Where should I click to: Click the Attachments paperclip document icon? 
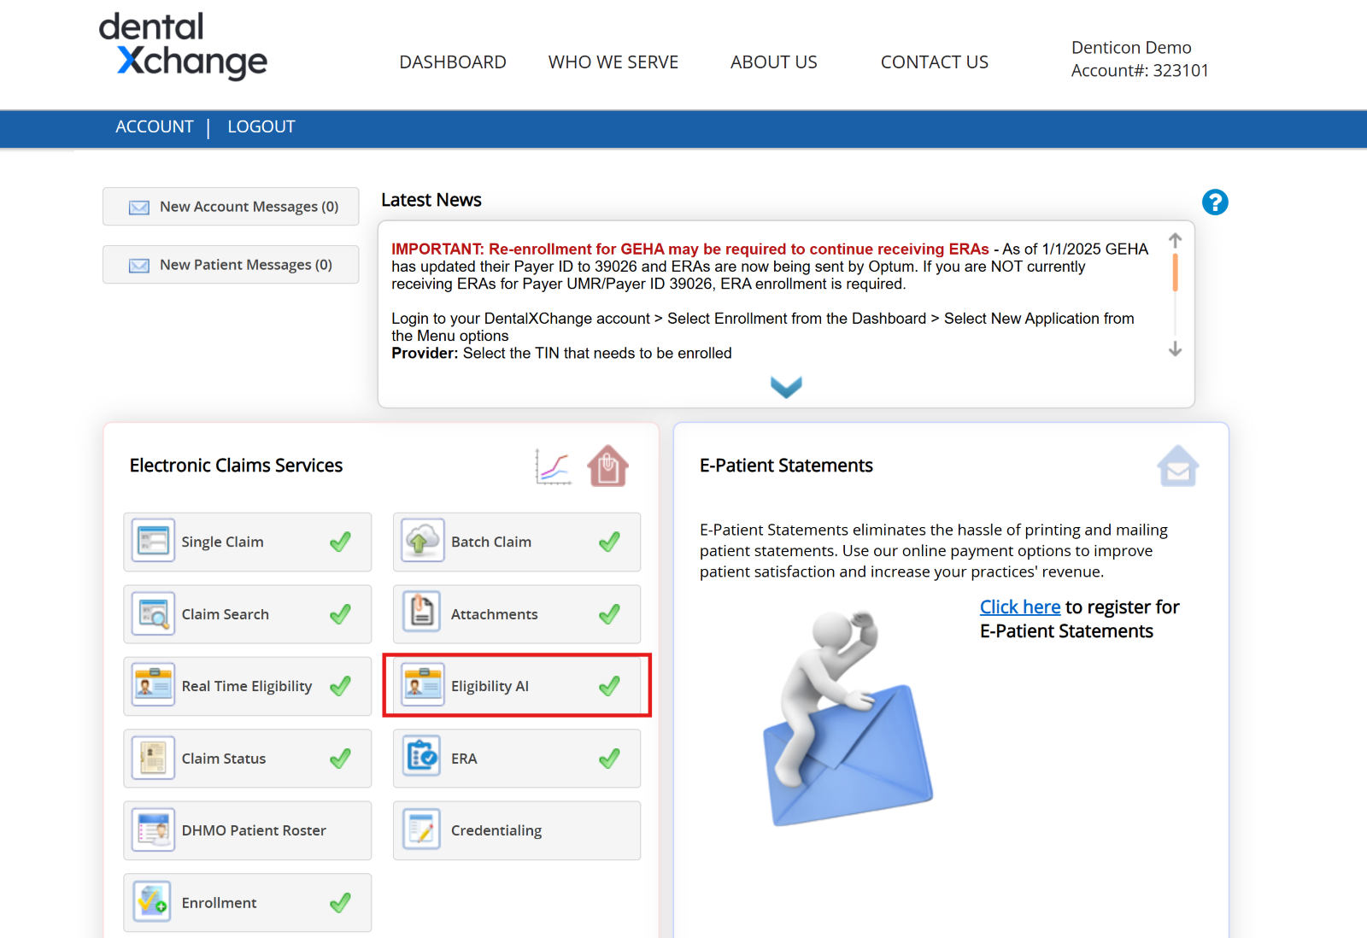click(x=422, y=612)
